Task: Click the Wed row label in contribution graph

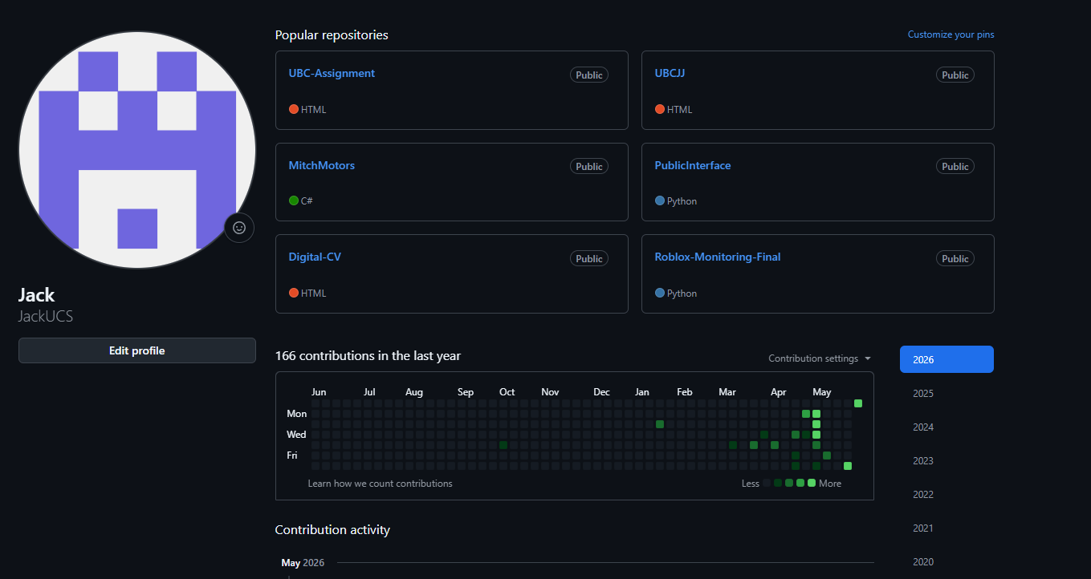Action: pos(296,434)
